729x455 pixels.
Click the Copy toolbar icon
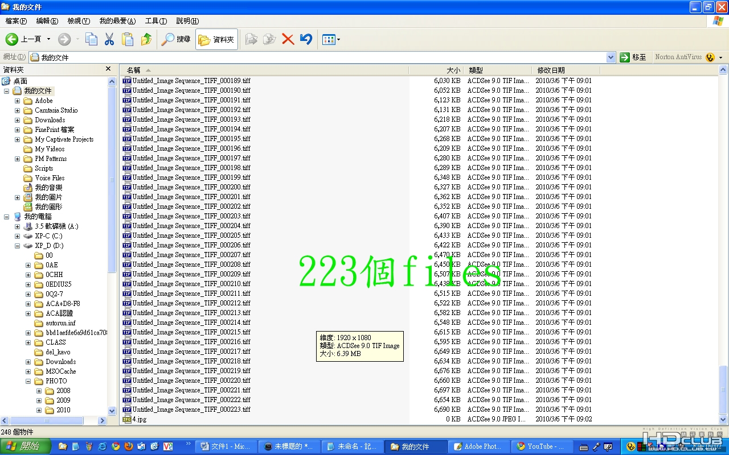tap(91, 39)
